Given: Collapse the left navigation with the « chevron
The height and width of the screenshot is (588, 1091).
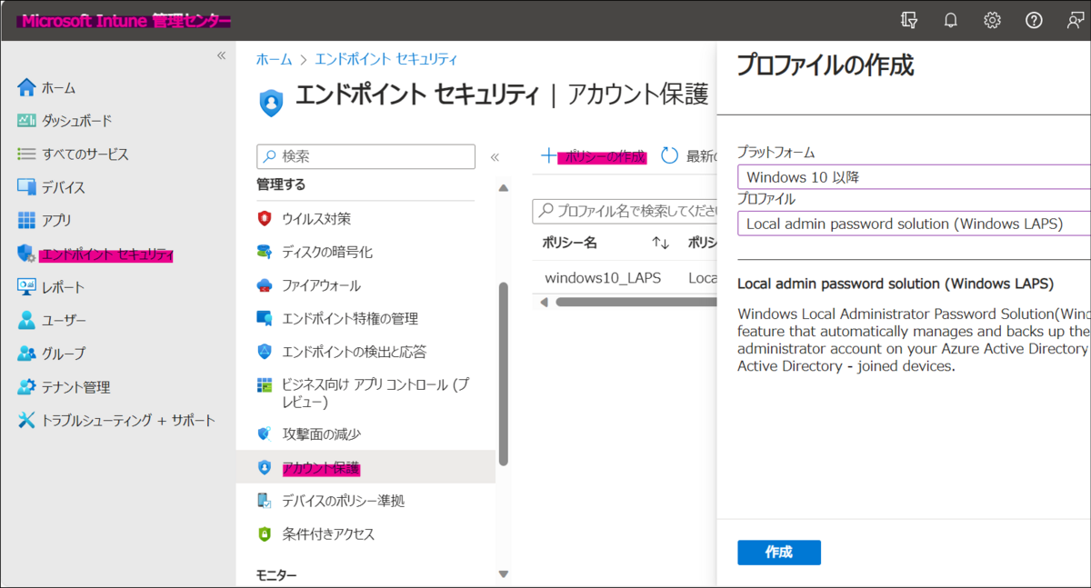Looking at the screenshot, I should (220, 55).
